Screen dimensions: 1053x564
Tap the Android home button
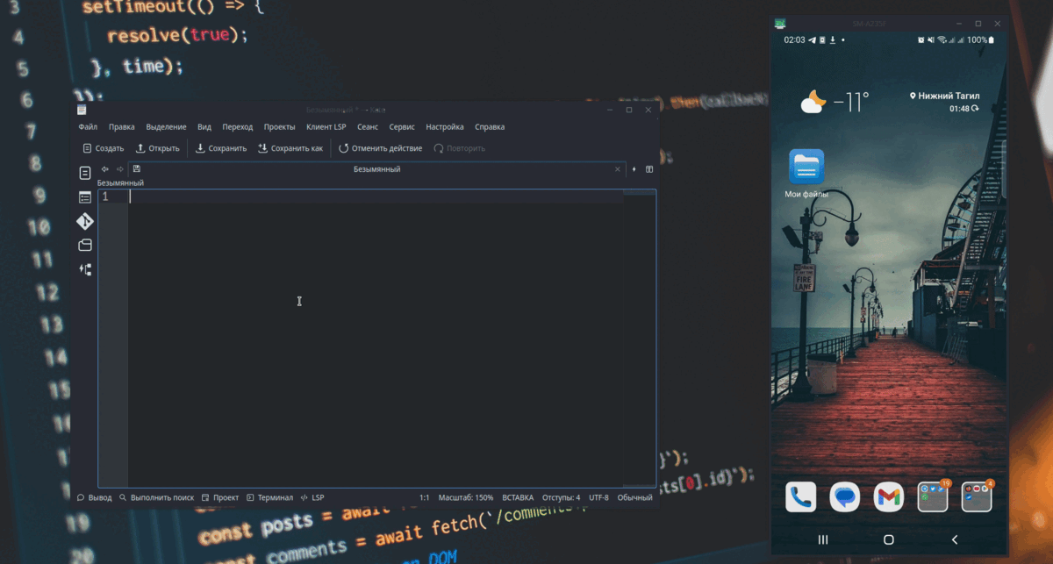click(x=889, y=539)
